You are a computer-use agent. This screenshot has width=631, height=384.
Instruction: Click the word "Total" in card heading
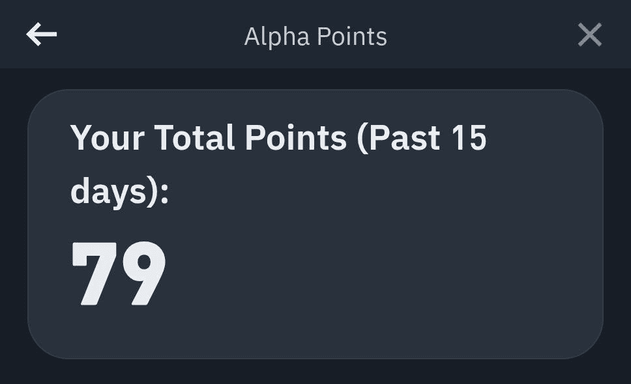tap(194, 138)
